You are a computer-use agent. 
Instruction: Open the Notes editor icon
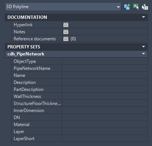point(66,32)
